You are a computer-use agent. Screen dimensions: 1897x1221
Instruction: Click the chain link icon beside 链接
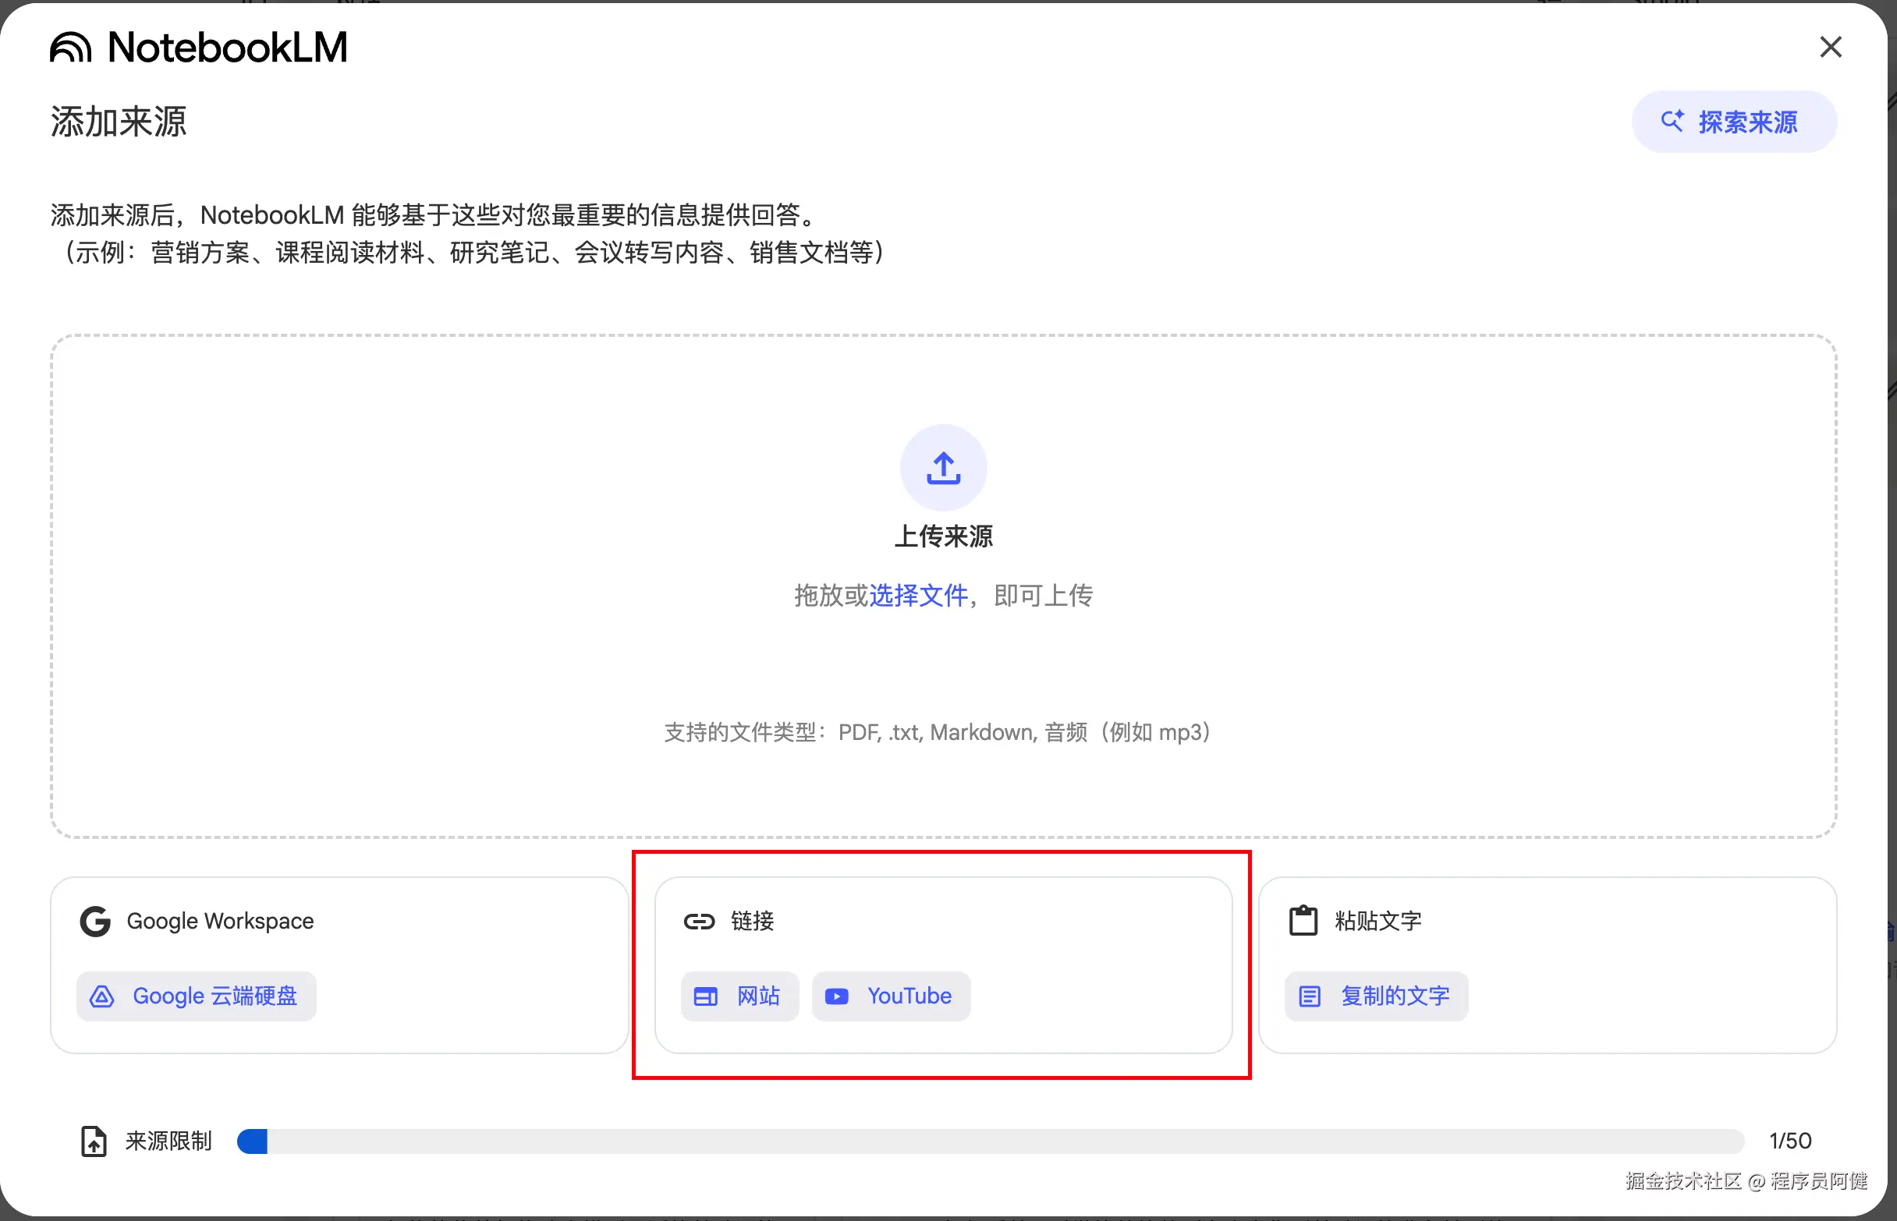tap(699, 922)
